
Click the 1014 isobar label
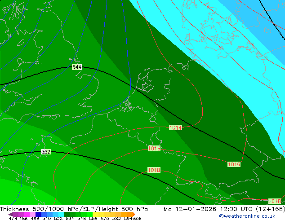(175, 128)
